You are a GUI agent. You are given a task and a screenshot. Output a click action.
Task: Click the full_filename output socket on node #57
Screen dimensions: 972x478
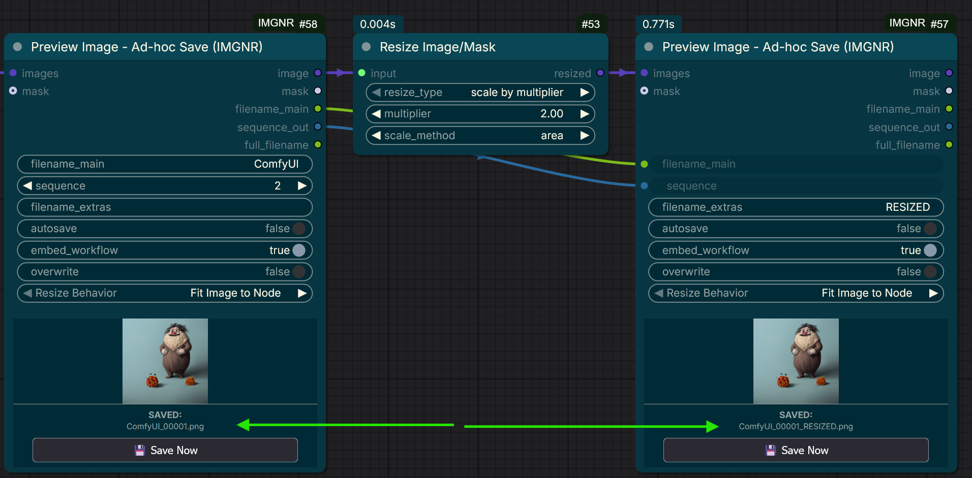click(x=949, y=145)
